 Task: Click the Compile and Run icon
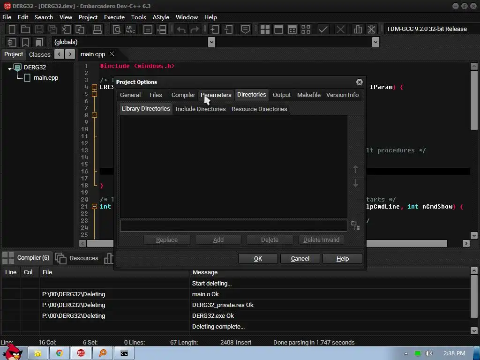coord(292,30)
